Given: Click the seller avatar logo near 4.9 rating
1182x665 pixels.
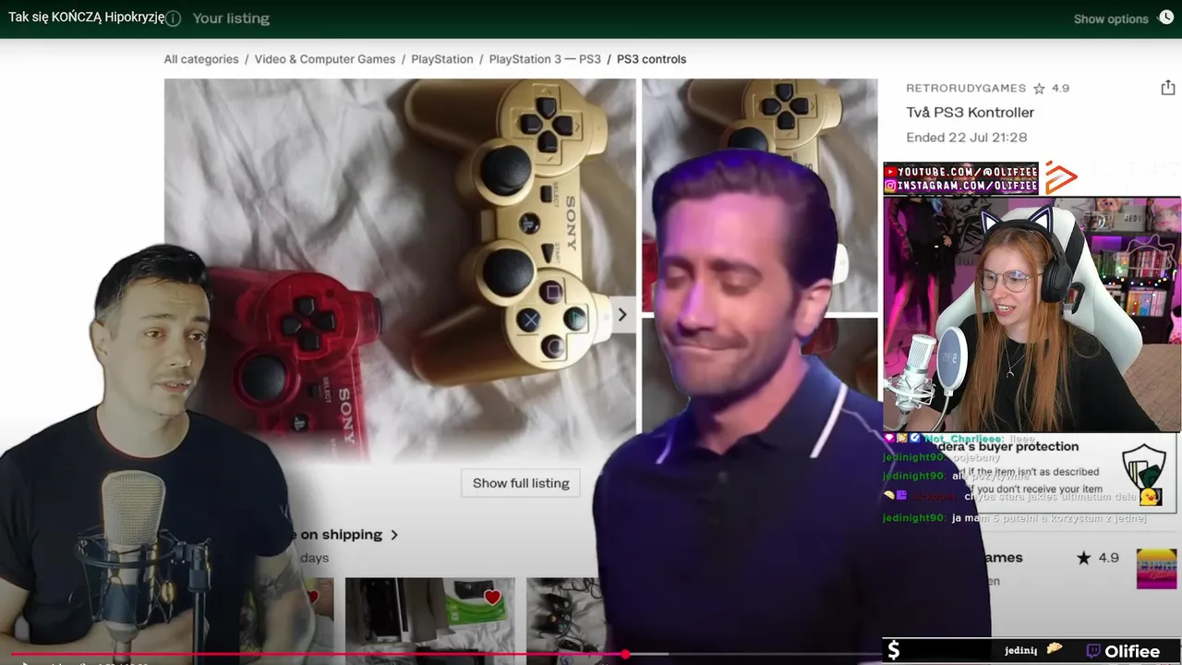Looking at the screenshot, I should [1156, 569].
